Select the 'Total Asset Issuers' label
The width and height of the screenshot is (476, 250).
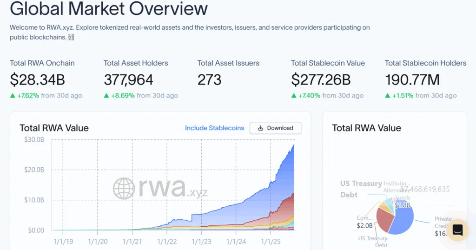click(x=228, y=63)
